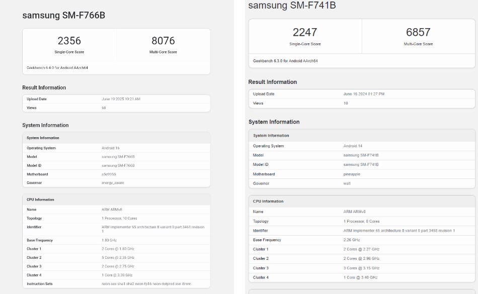Click the single-core score value 2247

(305, 32)
